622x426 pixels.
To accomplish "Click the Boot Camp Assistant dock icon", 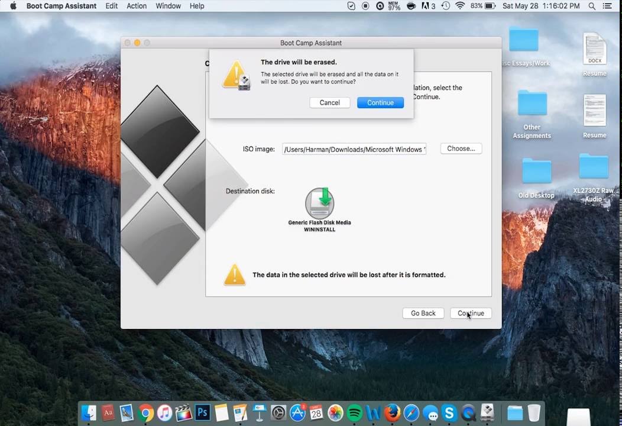I will click(487, 412).
